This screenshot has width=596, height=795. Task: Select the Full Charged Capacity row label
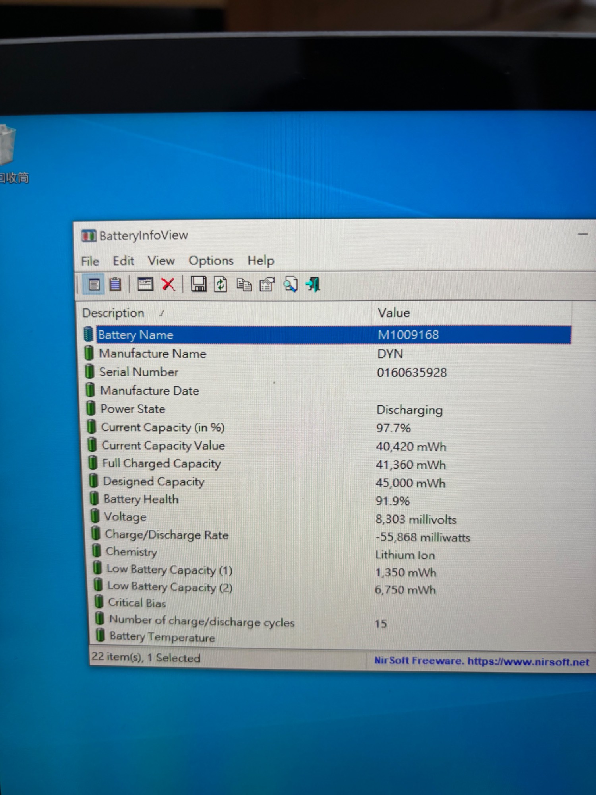161,463
